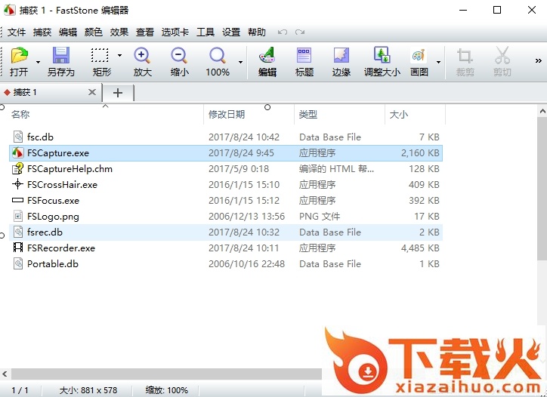This screenshot has height=397, width=547.
Task: Expand the Open (打开) dropdown arrow
Action: 38,62
